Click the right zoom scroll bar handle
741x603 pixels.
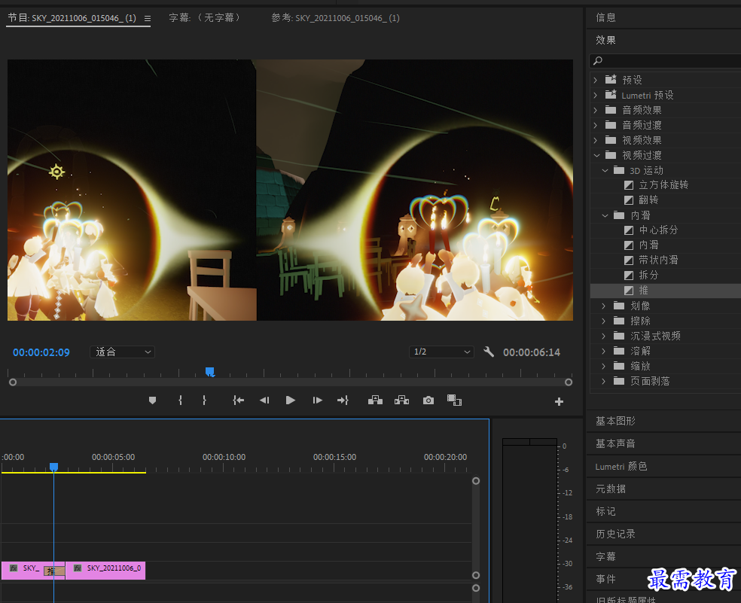[x=569, y=382]
